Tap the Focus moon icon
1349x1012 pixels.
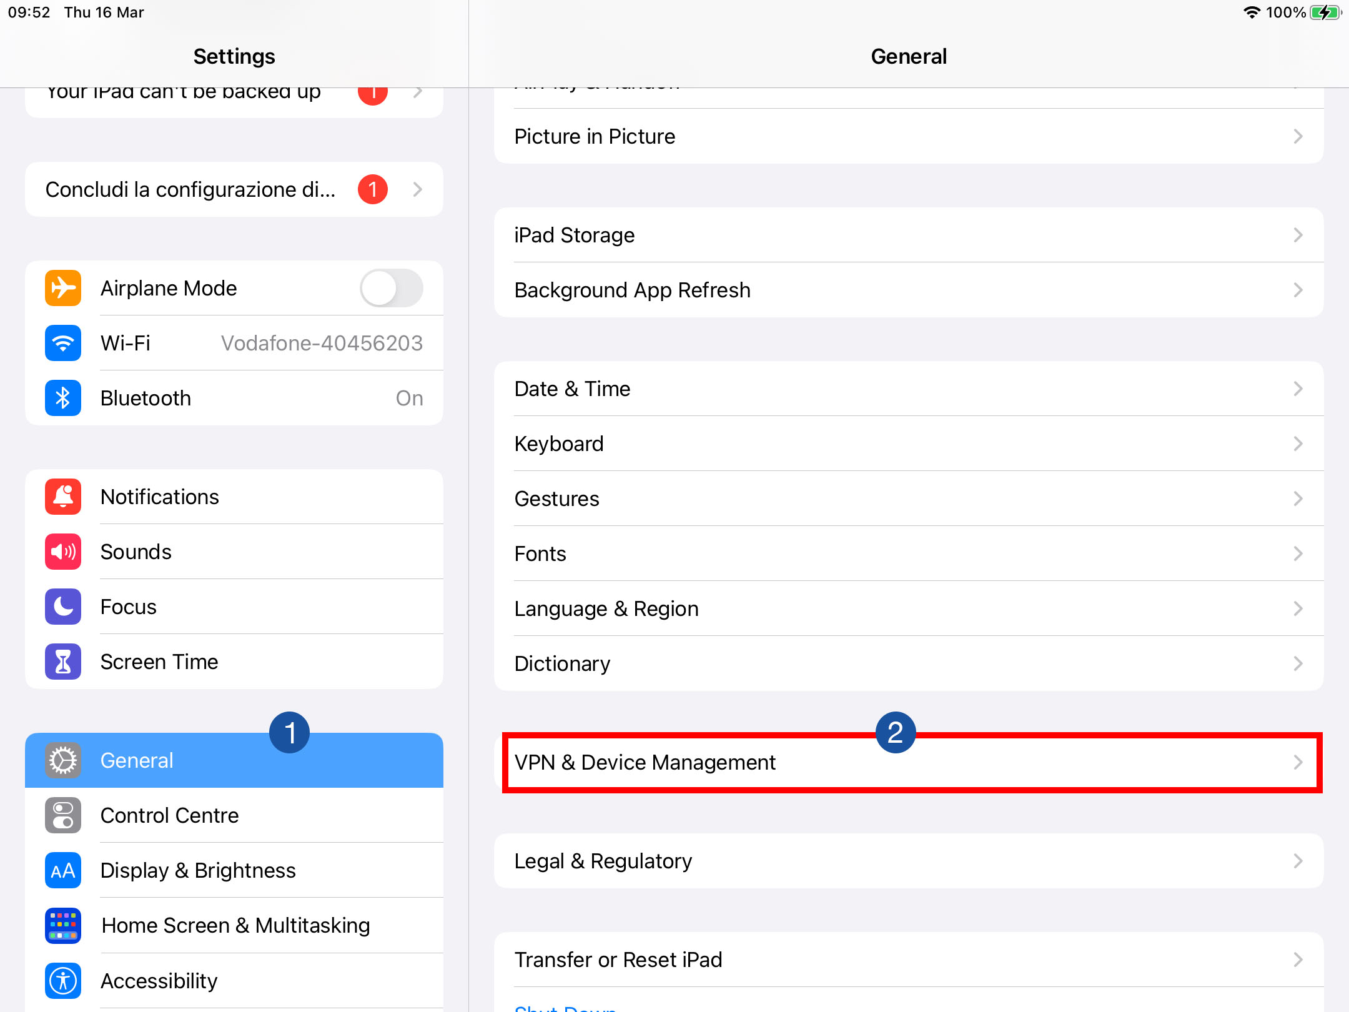(63, 607)
